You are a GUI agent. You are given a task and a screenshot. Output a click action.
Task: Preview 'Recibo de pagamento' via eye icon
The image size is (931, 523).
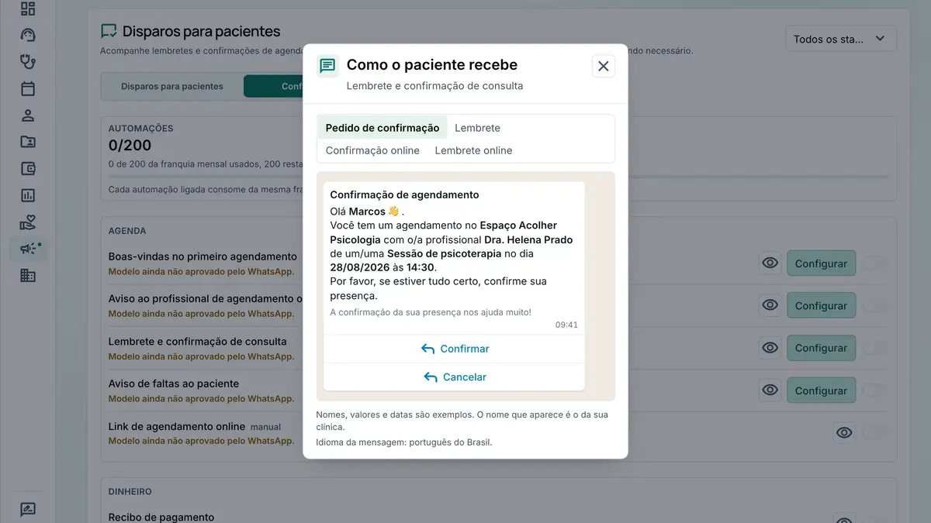tap(844, 522)
